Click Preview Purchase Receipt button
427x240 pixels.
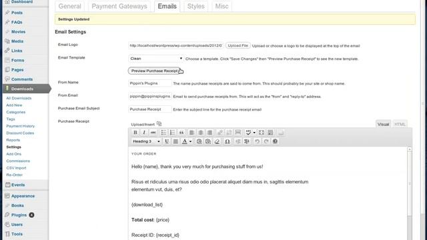click(154, 71)
